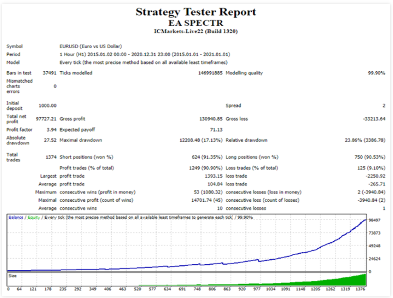Select the Modelling quality value 99.90%
Viewport: 393px width, 298px height.
click(376, 73)
